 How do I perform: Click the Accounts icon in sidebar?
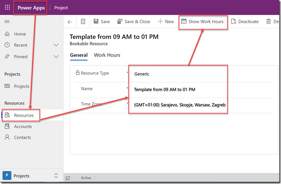point(7,126)
